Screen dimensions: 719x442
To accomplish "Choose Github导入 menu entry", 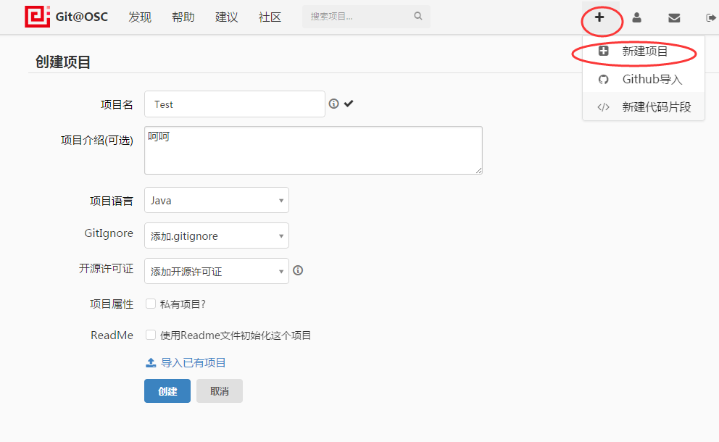I will [644, 79].
